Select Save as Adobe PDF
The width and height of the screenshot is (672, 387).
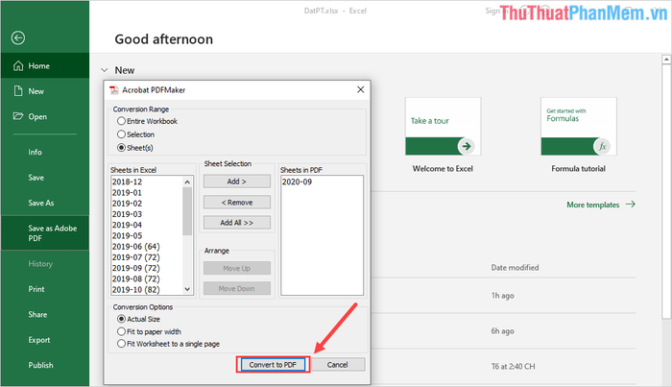tap(45, 232)
